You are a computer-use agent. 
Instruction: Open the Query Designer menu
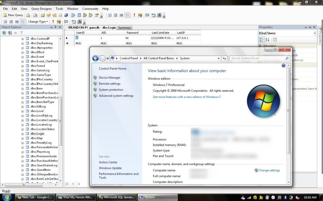41,9
